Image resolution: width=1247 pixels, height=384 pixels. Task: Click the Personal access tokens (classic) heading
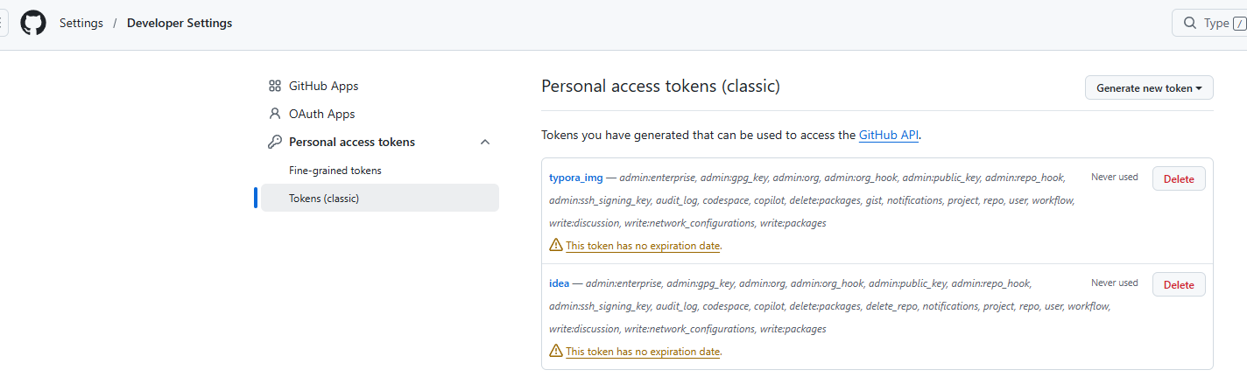(660, 87)
